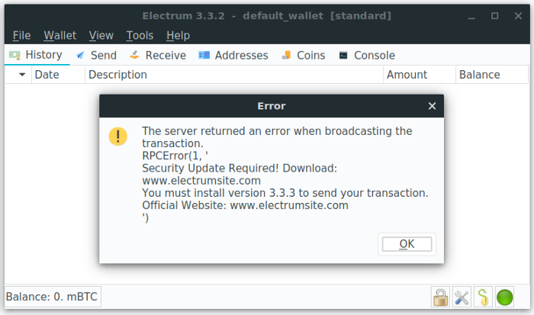Click the green network status circle
The height and width of the screenshot is (315, 534).
tap(504, 297)
